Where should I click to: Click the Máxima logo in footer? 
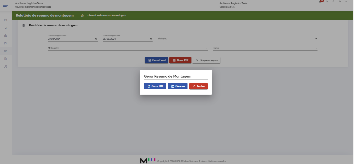(148, 161)
